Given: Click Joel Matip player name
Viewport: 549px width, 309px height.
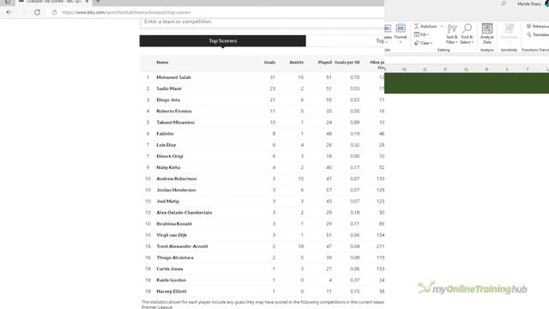Looking at the screenshot, I should 168,201.
